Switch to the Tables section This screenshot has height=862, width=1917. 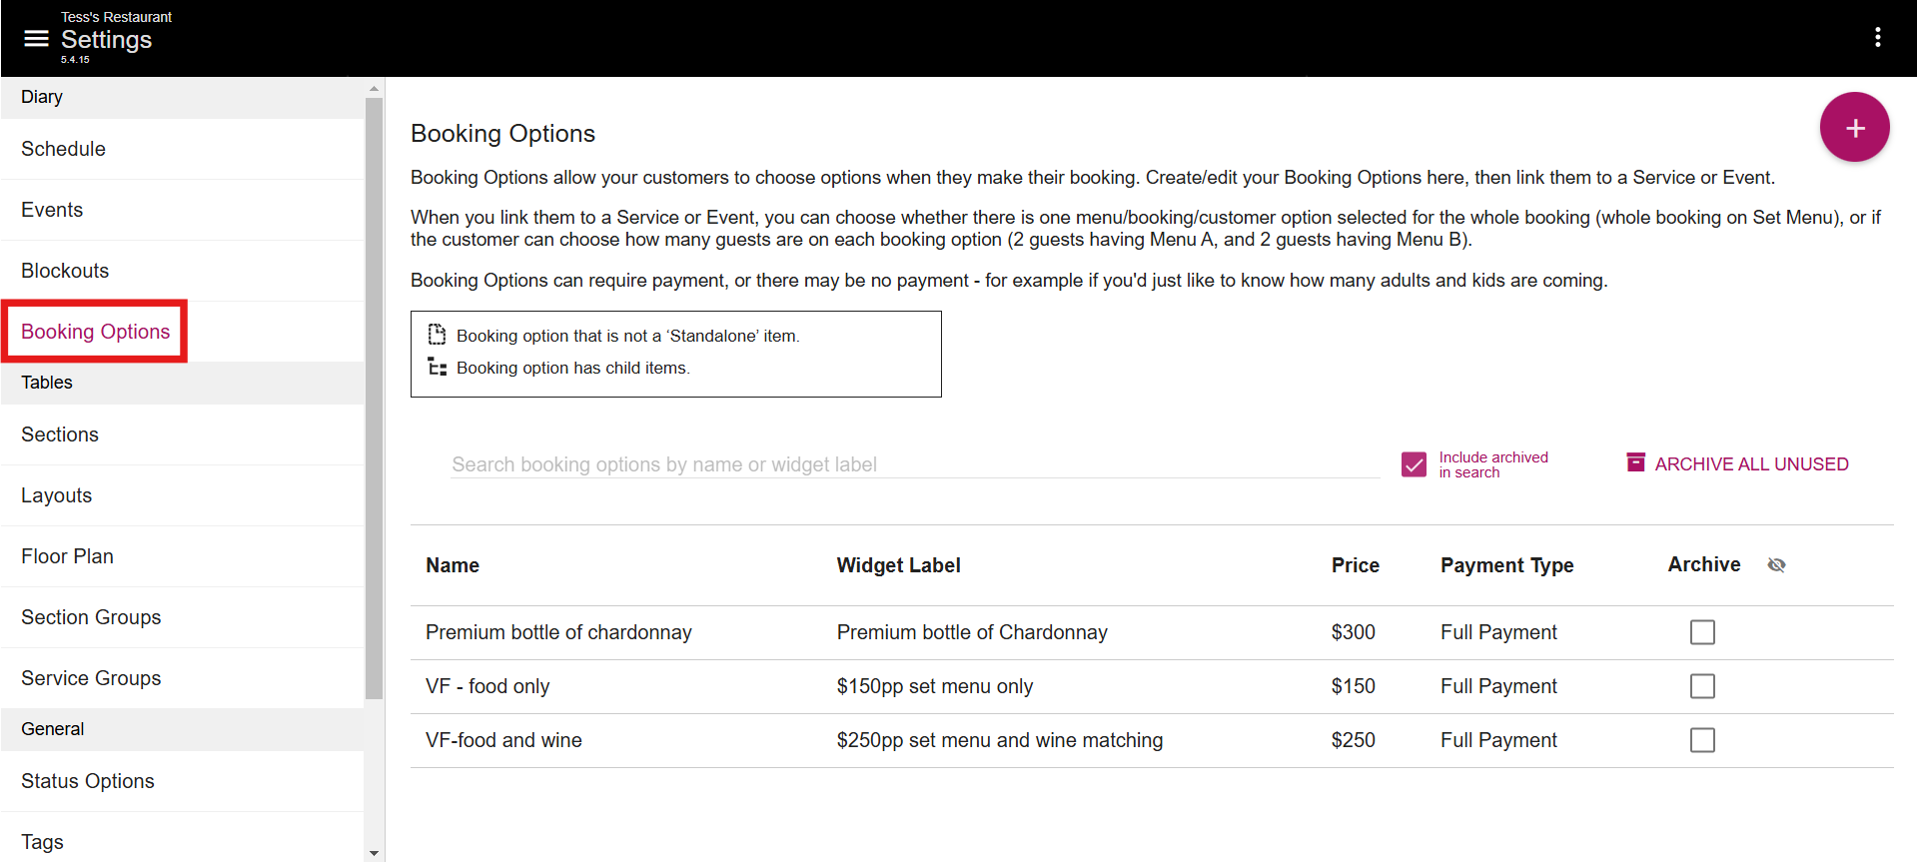47,383
